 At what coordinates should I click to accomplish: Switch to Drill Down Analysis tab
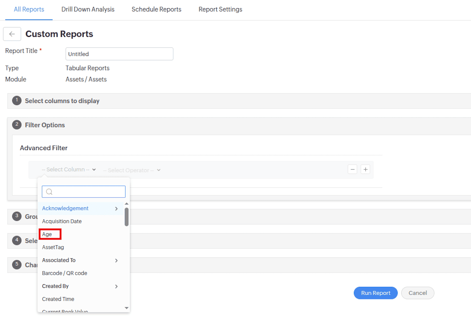pyautogui.click(x=88, y=9)
